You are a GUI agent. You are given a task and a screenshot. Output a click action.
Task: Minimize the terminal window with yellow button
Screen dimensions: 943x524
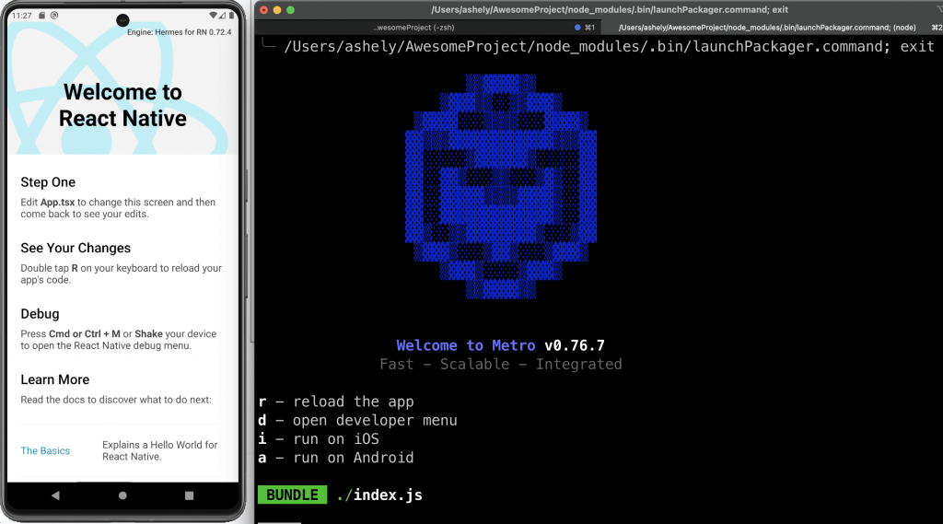pos(277,9)
